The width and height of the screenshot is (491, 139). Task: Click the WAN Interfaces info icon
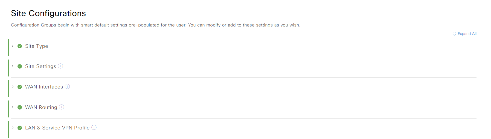point(67,87)
